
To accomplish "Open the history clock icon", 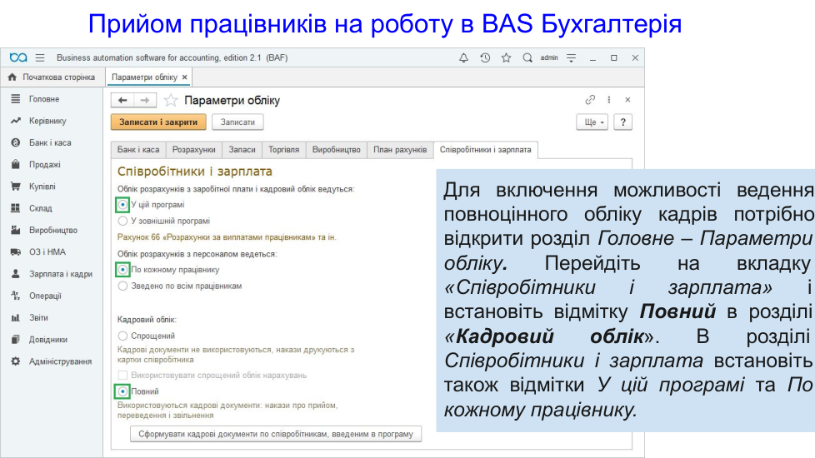I will (x=485, y=57).
